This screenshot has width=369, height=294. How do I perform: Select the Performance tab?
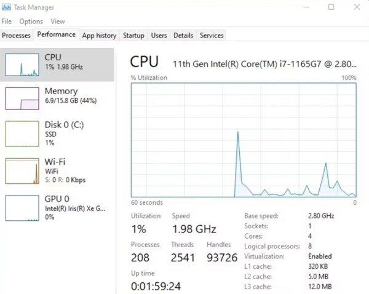pos(57,35)
